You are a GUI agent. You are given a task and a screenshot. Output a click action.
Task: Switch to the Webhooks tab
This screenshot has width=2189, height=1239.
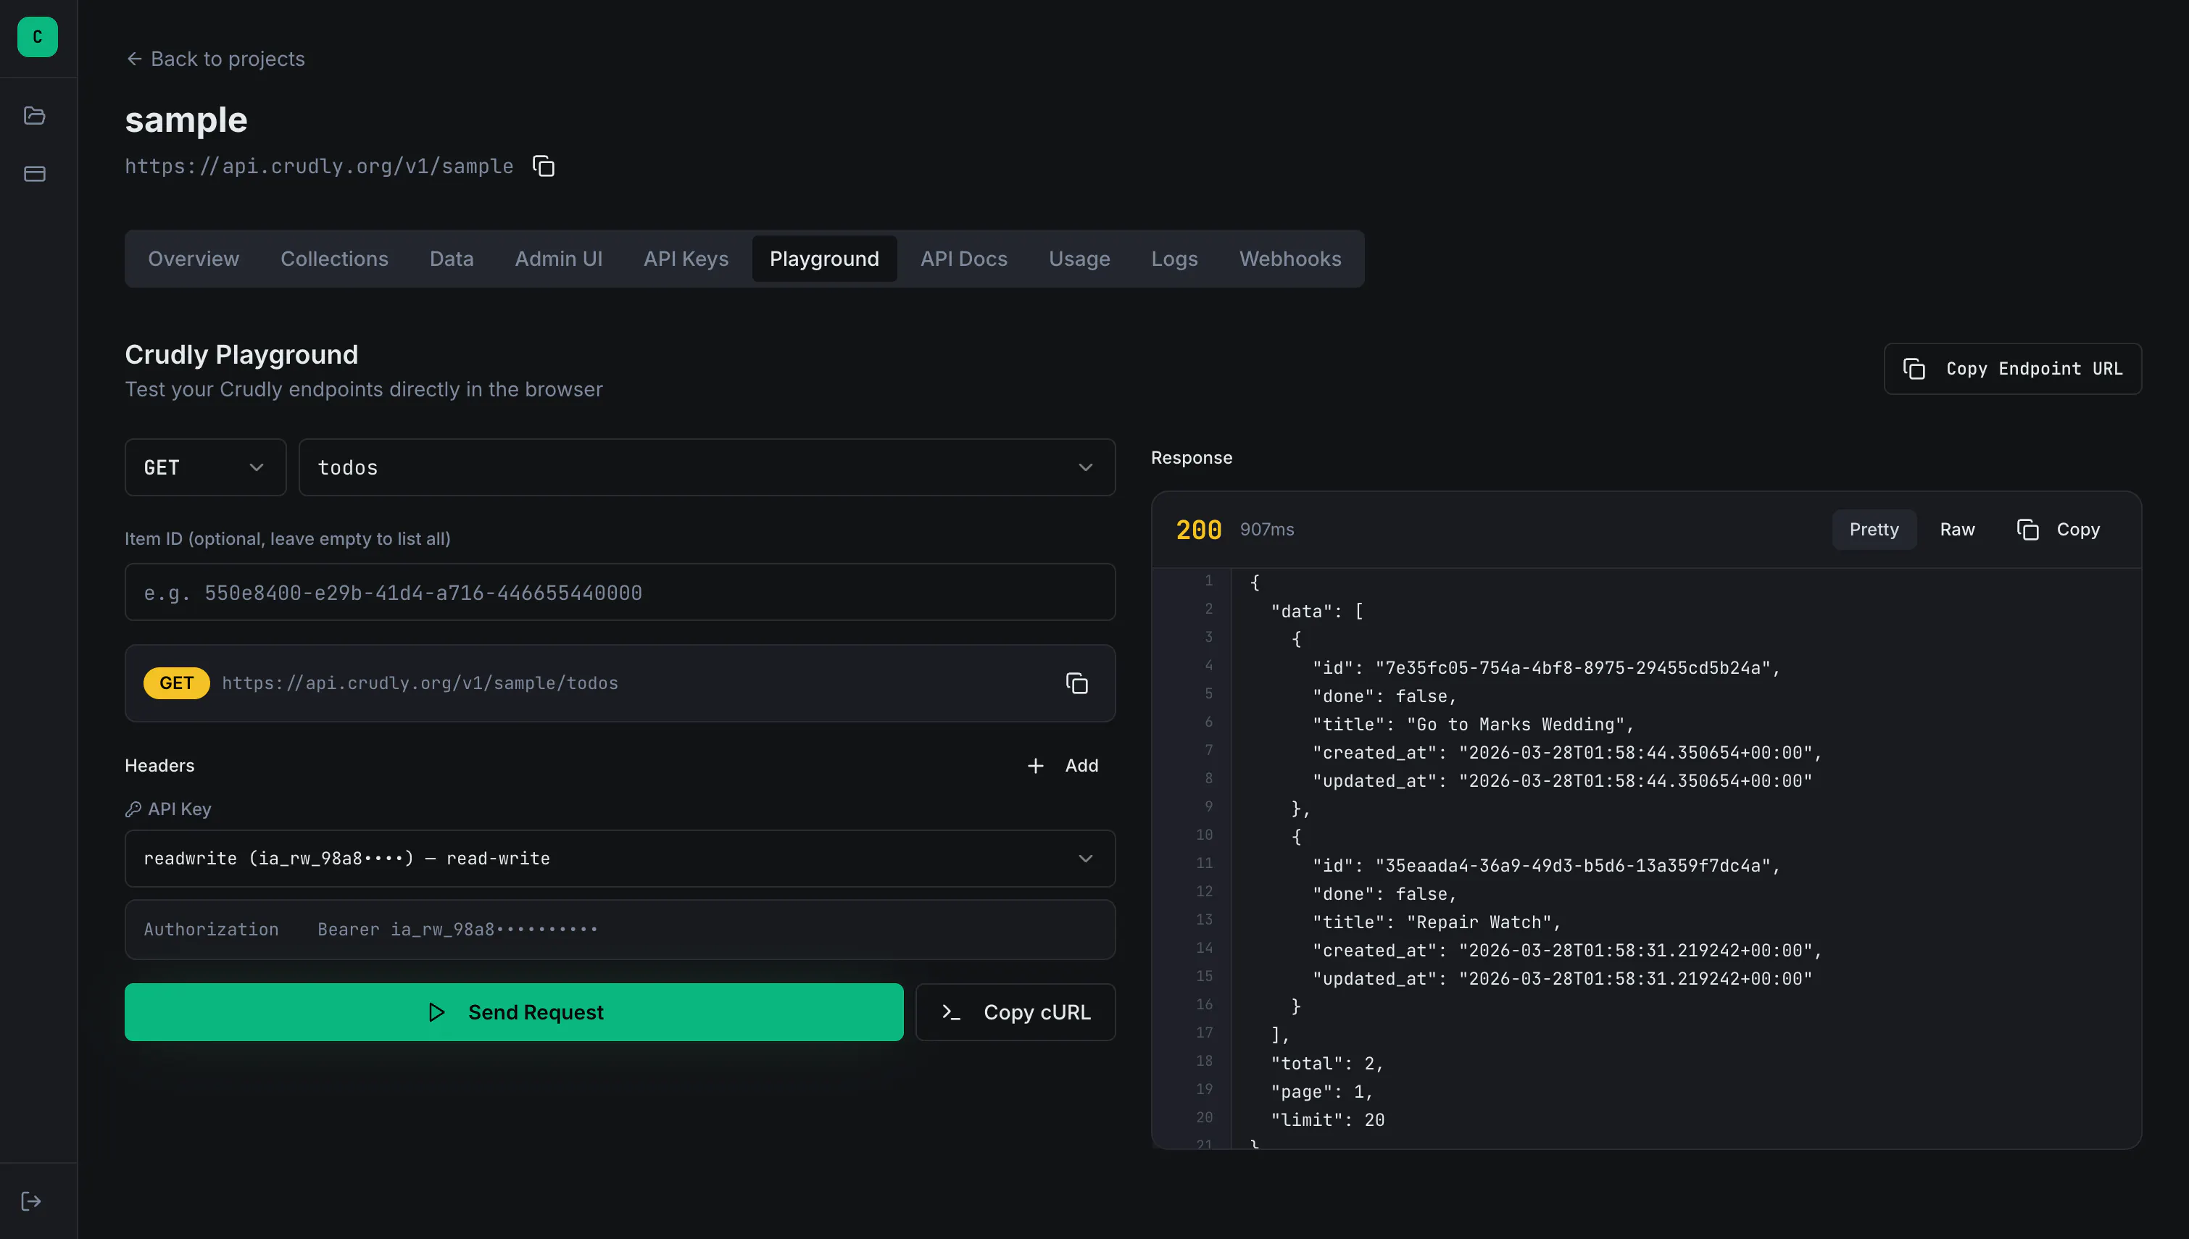1289,259
